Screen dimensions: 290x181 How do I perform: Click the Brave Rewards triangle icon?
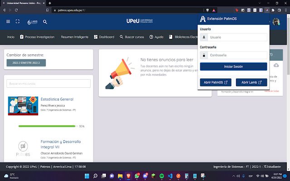click(x=214, y=10)
